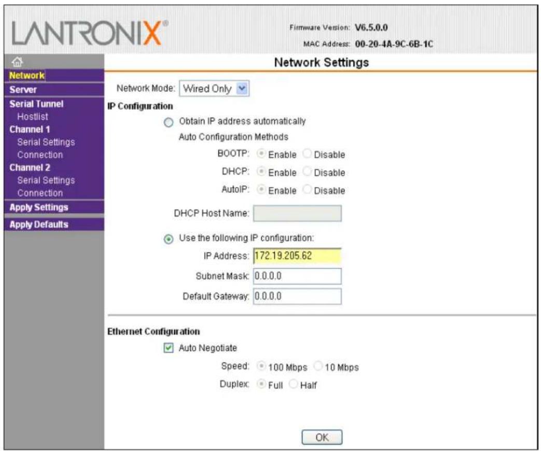This screenshot has width=541, height=451.
Task: Click the Default Gateway input field
Action: click(x=297, y=297)
